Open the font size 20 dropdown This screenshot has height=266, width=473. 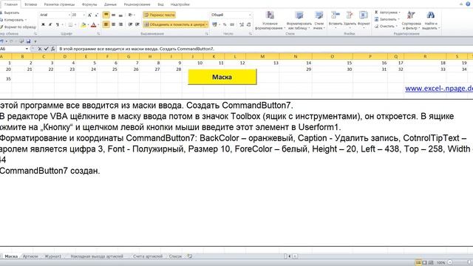84,15
